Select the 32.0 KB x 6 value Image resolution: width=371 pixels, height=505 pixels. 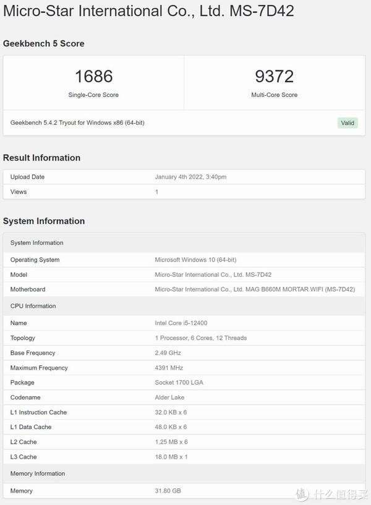coord(171,412)
